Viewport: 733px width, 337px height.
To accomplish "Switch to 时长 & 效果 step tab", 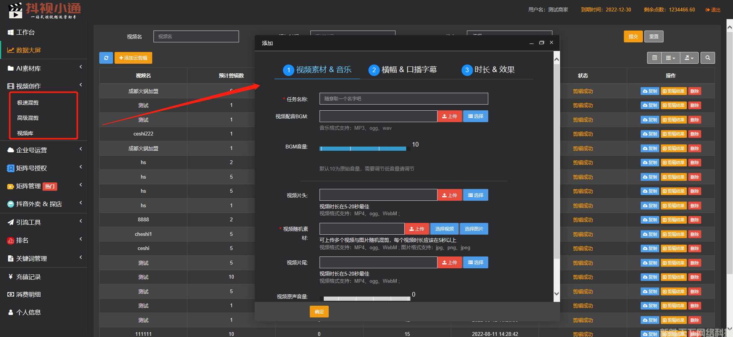I will coord(488,70).
